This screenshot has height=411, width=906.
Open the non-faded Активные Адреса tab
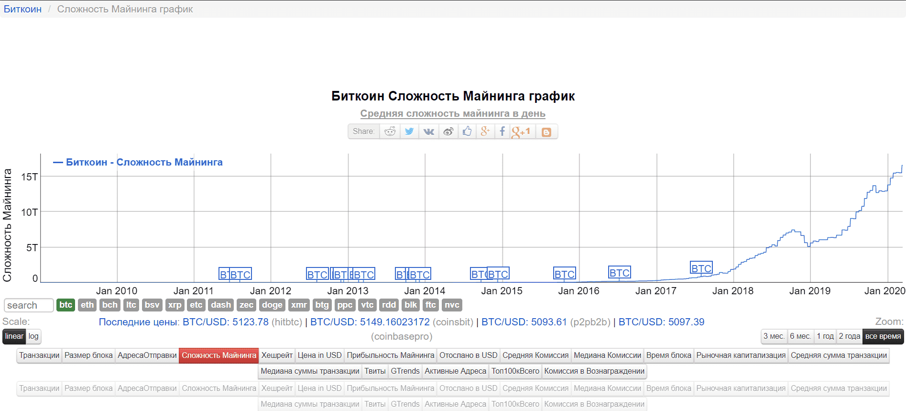pos(456,371)
